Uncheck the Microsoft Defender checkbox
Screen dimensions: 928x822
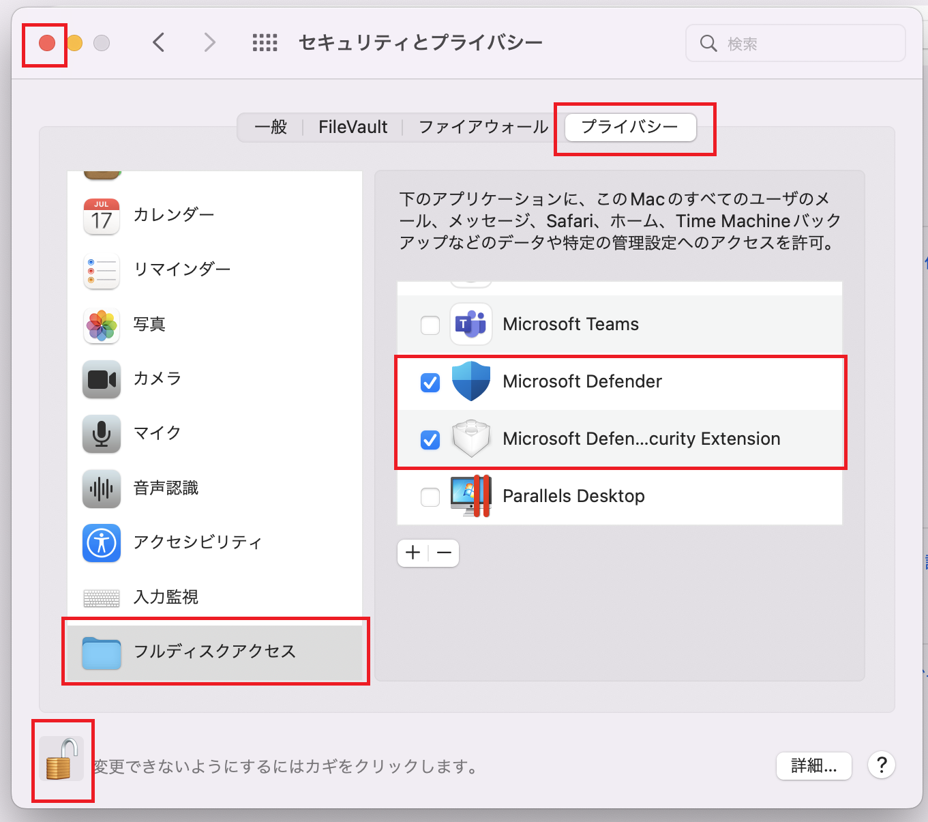(x=430, y=383)
